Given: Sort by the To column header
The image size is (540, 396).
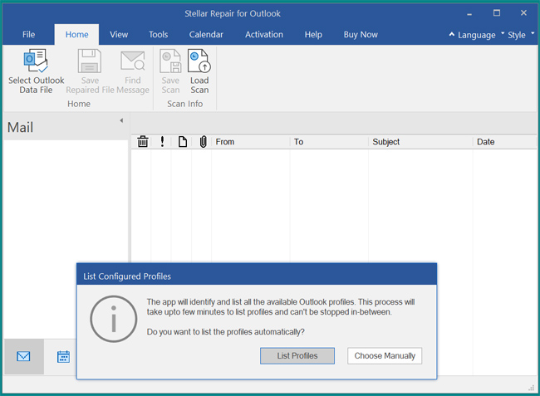Looking at the screenshot, I should coord(329,142).
